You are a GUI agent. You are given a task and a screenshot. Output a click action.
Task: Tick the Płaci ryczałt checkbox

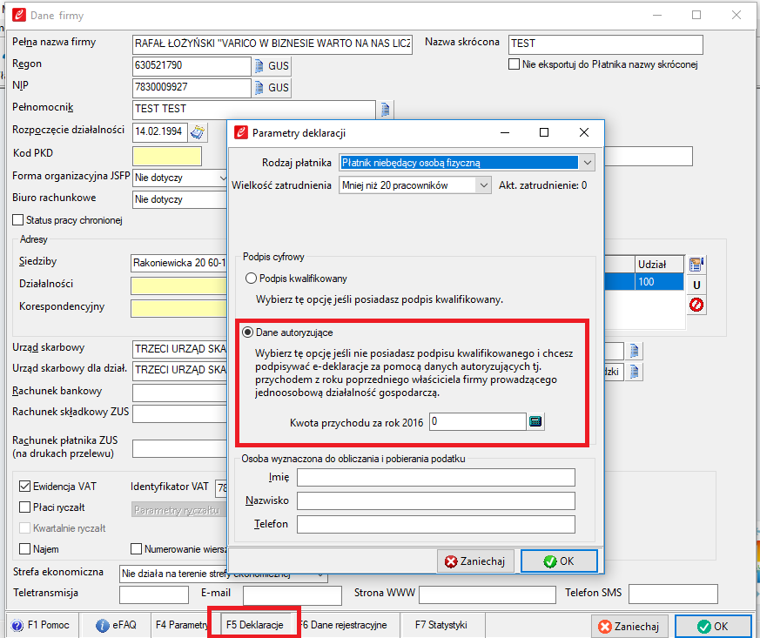point(25,507)
